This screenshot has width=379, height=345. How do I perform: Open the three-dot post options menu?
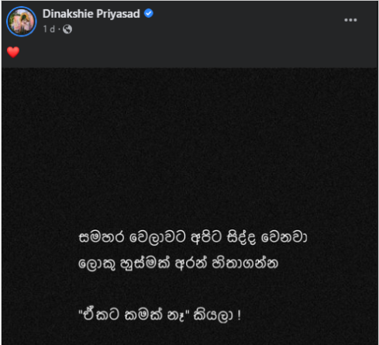(x=350, y=20)
